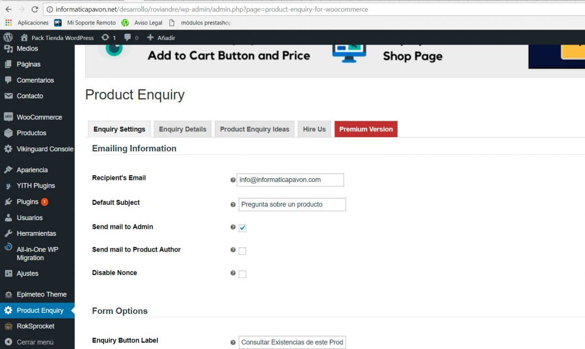Image resolution: width=585 pixels, height=349 pixels.
Task: Open the Product Enquiry Ideas tab
Action: click(x=254, y=129)
